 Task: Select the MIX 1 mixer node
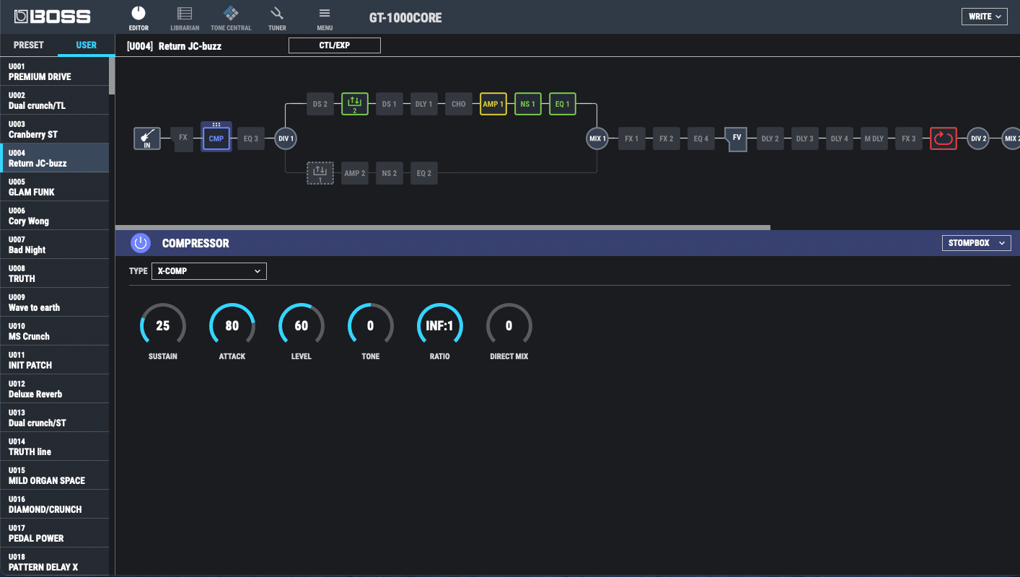[x=597, y=138]
